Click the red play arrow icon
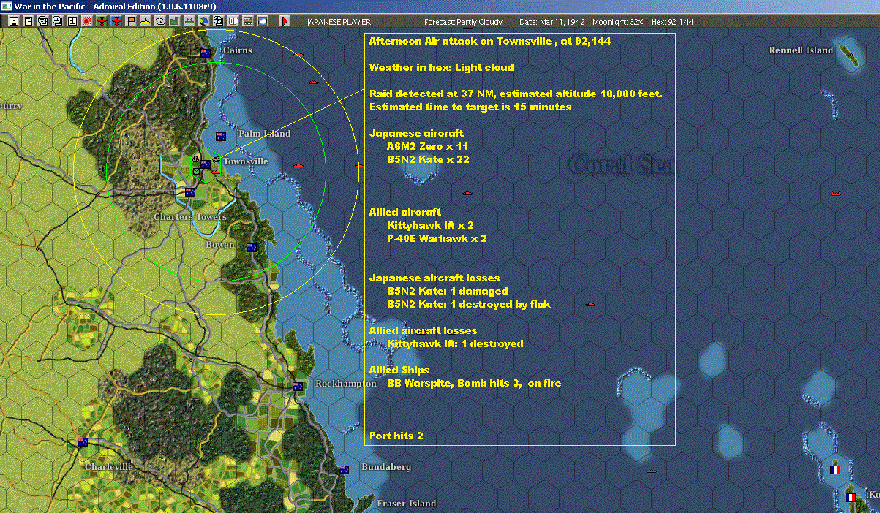Viewport: 880px width, 513px height. click(x=285, y=21)
